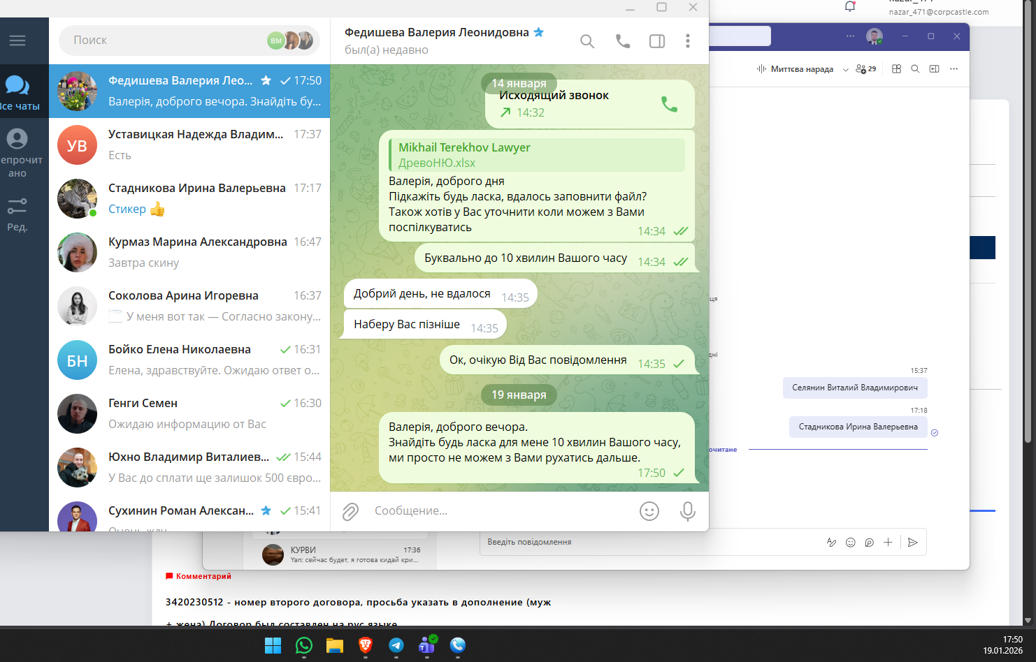The width and height of the screenshot is (1036, 662).
Task: Open the emoji picker in Telegram
Action: click(649, 512)
